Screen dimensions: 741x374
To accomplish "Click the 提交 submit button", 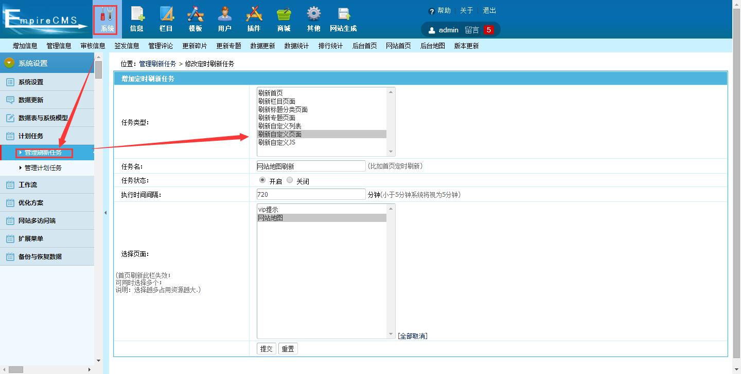I will [266, 349].
